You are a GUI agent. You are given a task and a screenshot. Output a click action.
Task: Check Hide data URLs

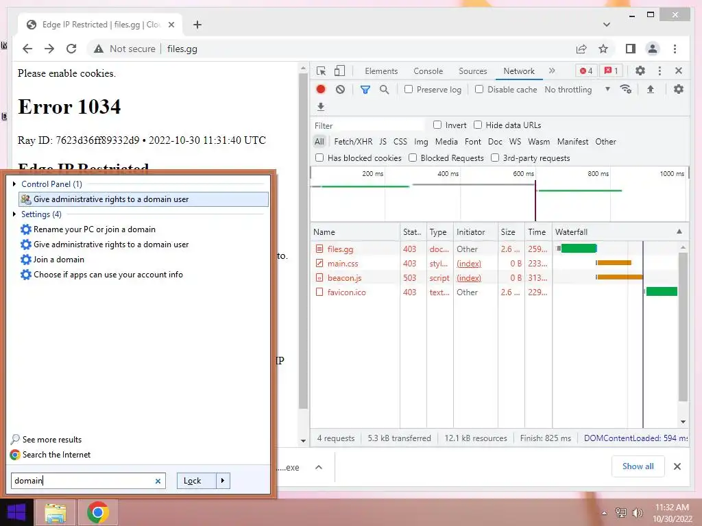pos(478,125)
